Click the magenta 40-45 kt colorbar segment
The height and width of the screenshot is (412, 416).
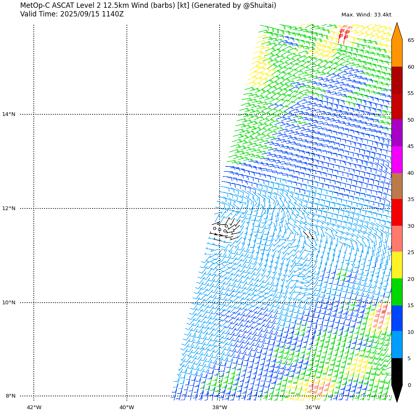397,160
